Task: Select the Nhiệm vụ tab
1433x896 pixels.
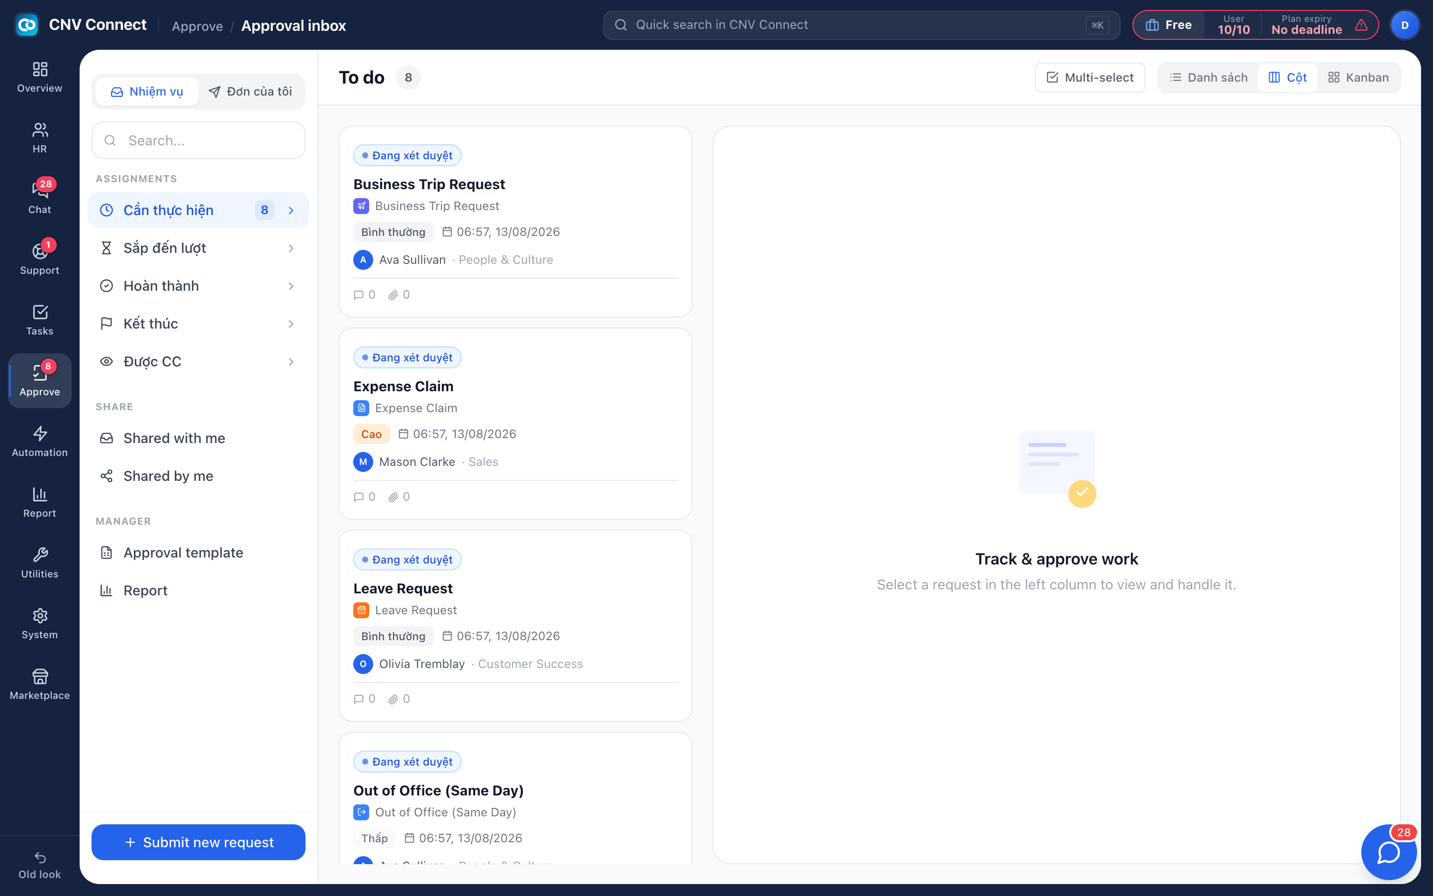Action: pos(147,92)
